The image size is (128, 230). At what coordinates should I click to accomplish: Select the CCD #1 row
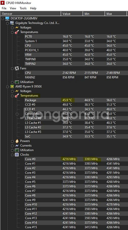pyautogui.click(x=76, y=109)
